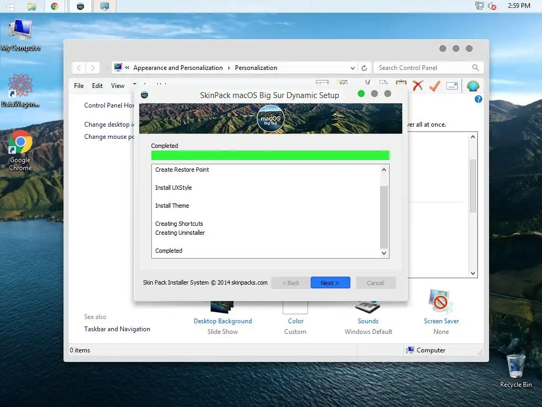Click the Personalization breadcrumb
Screen dimensions: 542x407
(256, 68)
